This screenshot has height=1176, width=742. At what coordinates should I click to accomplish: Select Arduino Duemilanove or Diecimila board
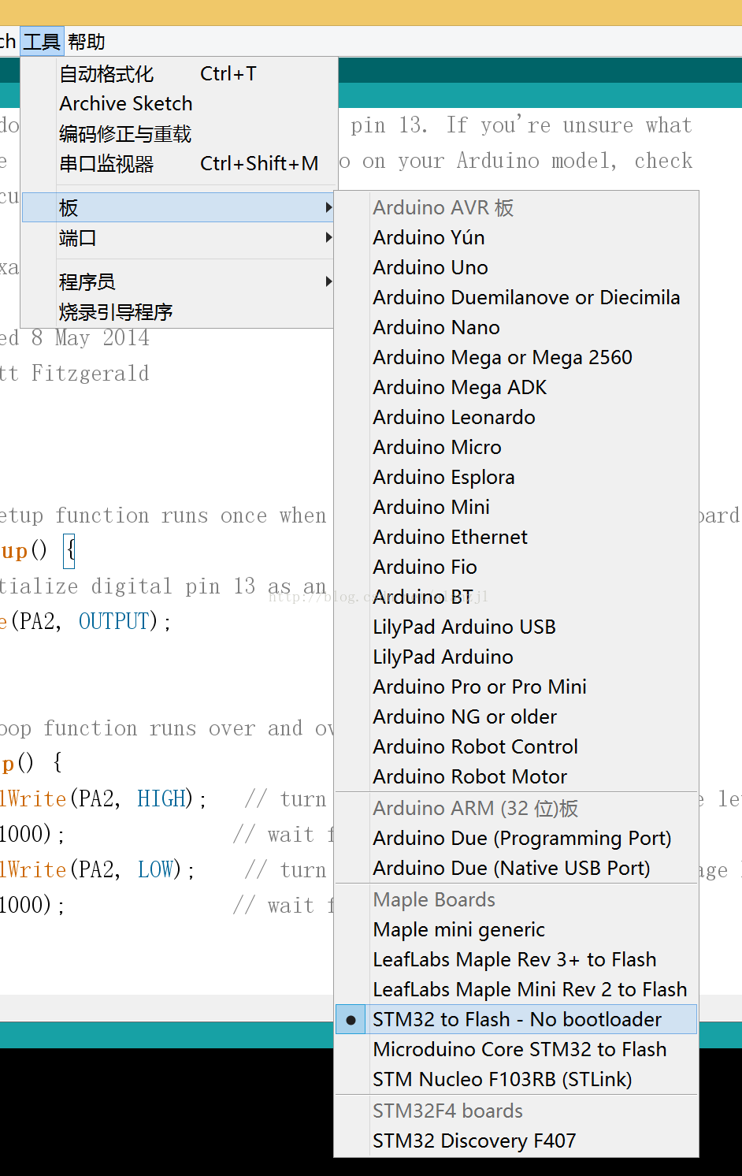coord(517,298)
